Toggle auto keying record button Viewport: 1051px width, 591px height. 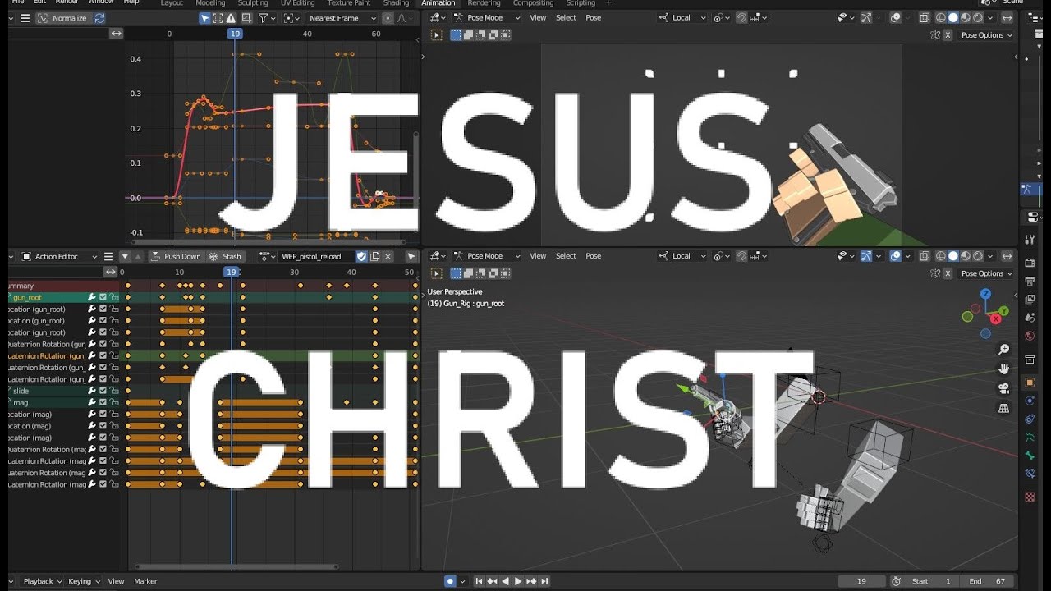pos(450,581)
